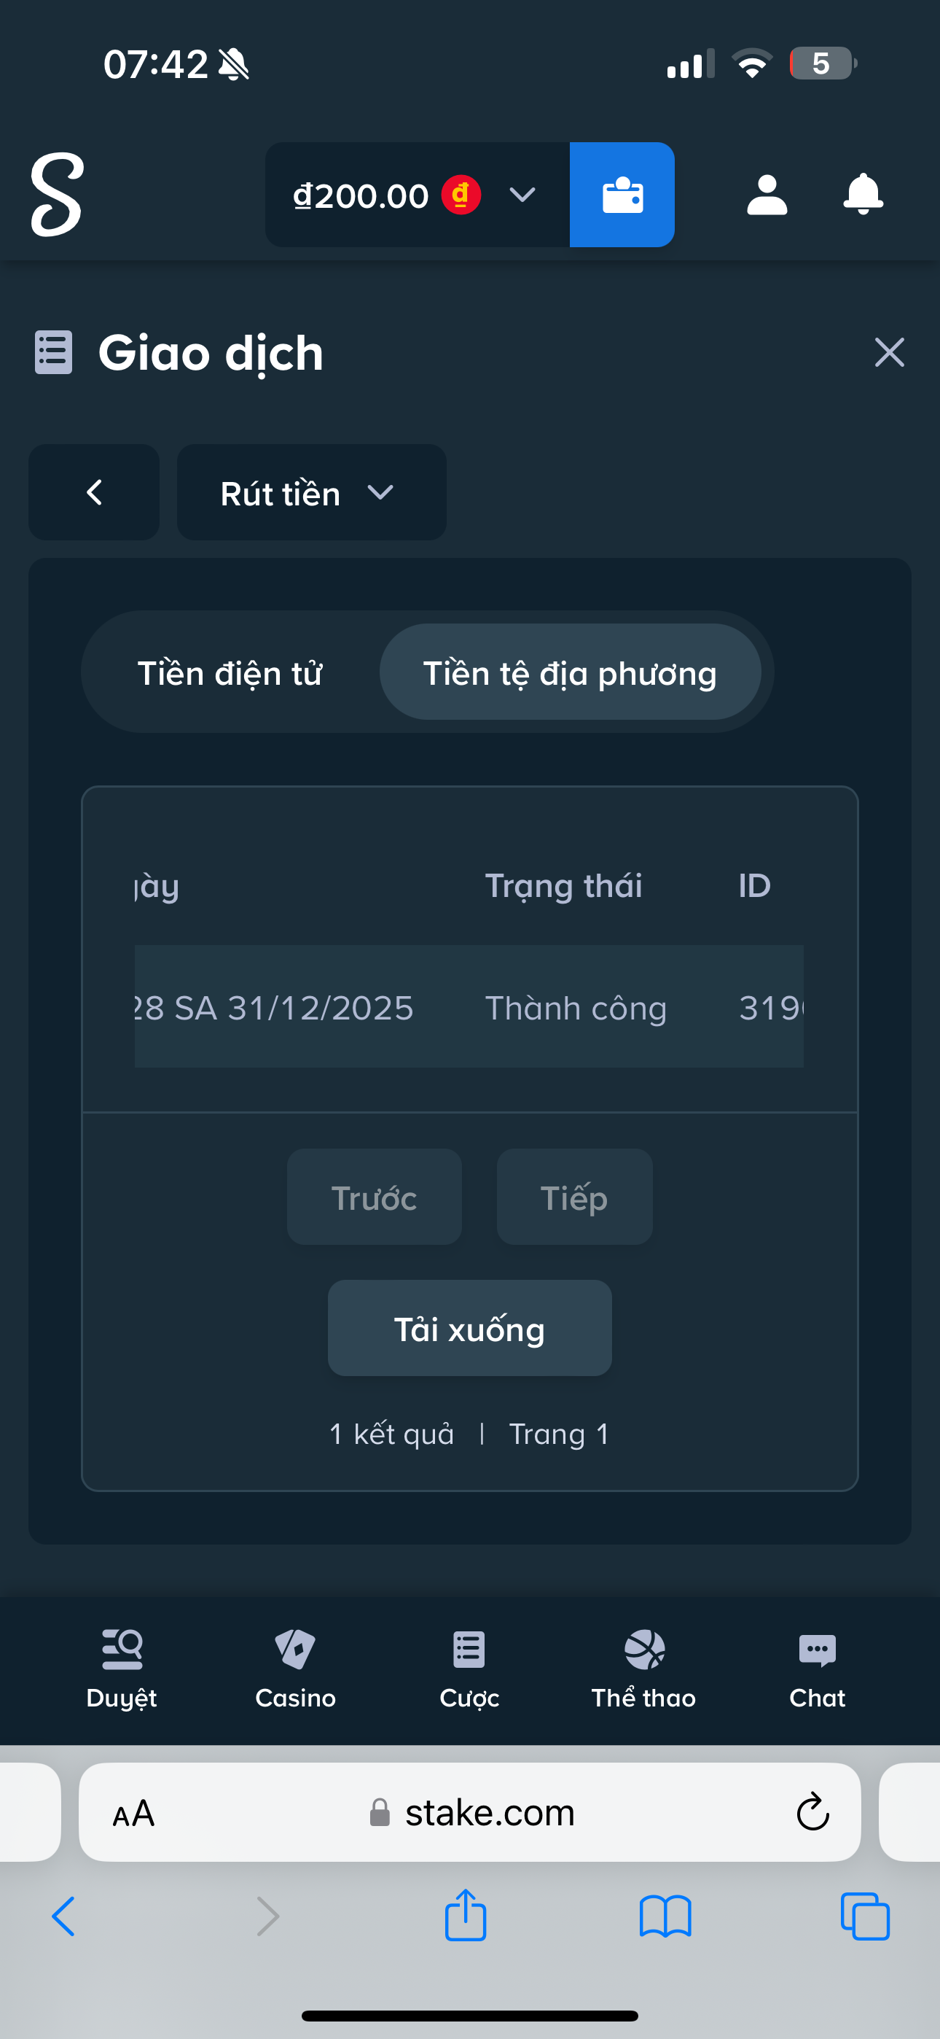Tap Safari share icon
Viewport: 940px width, 2039px height.
[465, 1916]
